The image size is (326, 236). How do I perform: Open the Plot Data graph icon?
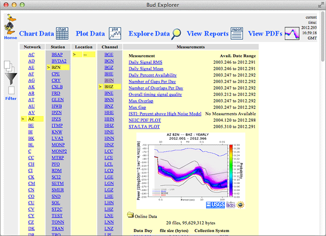(x=115, y=34)
